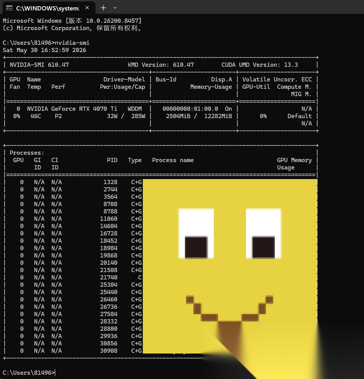Click PID 28332 in process list
The height and width of the screenshot is (379, 364).
coord(109,321)
